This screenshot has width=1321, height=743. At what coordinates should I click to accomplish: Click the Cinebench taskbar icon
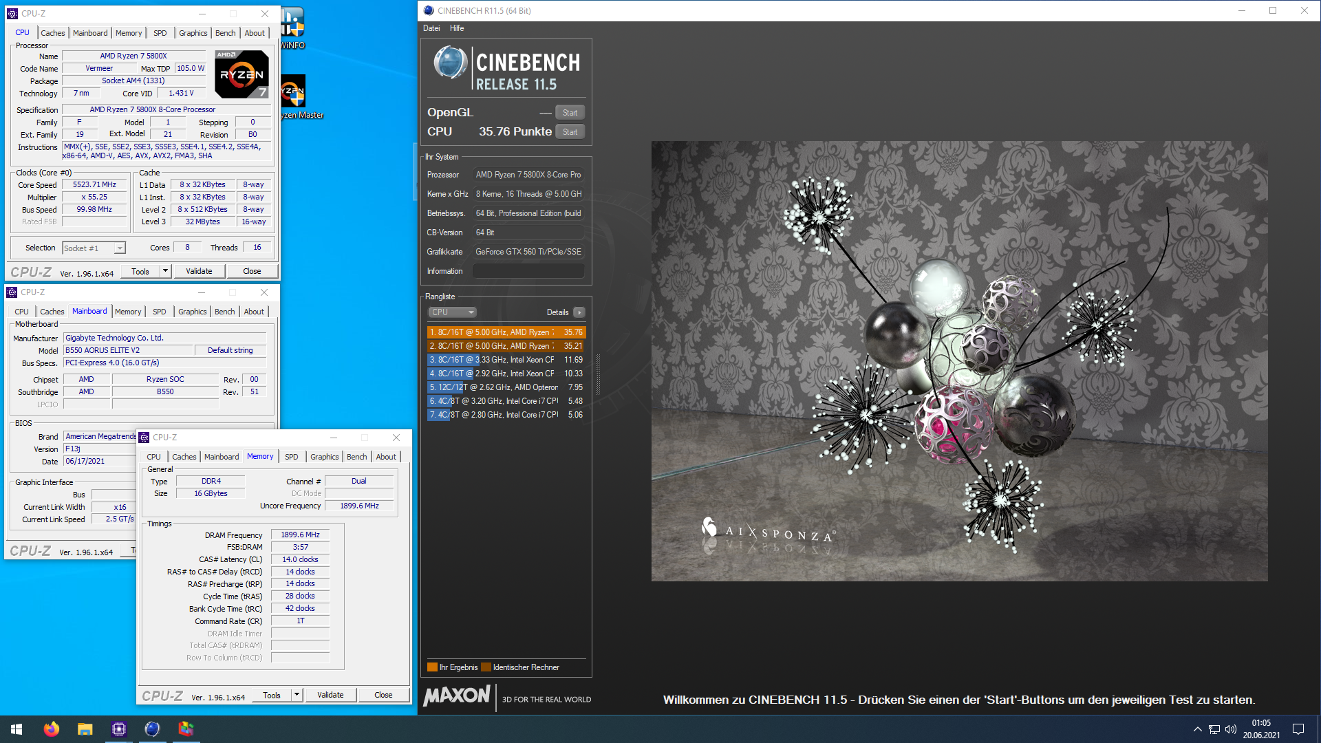tap(152, 729)
